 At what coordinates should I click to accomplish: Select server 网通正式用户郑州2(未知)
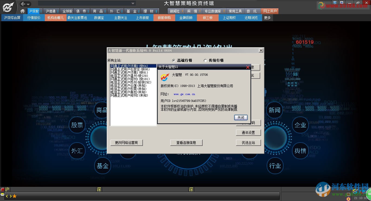coord(133,95)
